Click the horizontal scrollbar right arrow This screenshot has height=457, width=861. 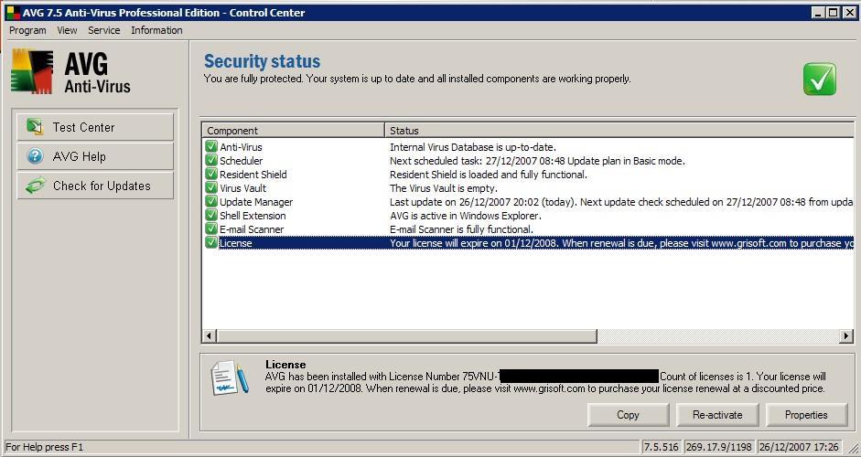point(846,335)
